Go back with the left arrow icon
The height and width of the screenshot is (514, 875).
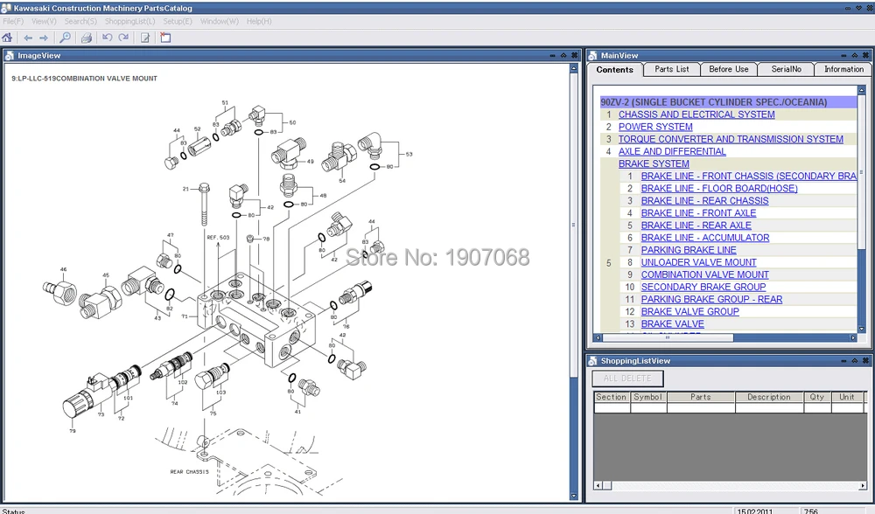[28, 38]
